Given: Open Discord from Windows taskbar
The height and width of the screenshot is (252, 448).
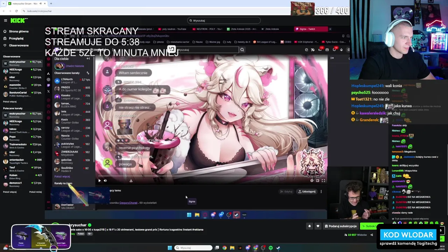Looking at the screenshot, I should [247, 248].
